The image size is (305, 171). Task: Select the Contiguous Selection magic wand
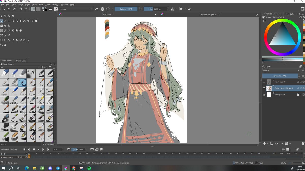17,40
